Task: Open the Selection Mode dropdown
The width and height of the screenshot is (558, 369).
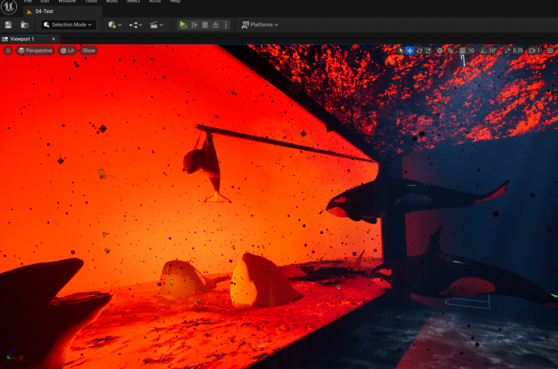Action: pyautogui.click(x=68, y=24)
